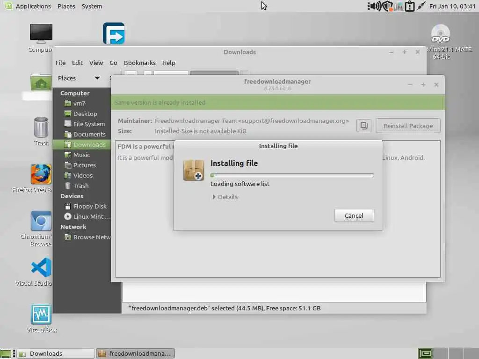This screenshot has width=479, height=359.
Task: Click the copy icon beside Reinstall Package
Action: point(363,125)
